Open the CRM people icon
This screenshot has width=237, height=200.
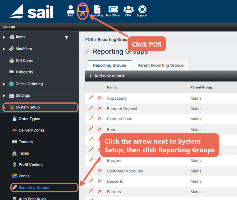click(x=128, y=11)
